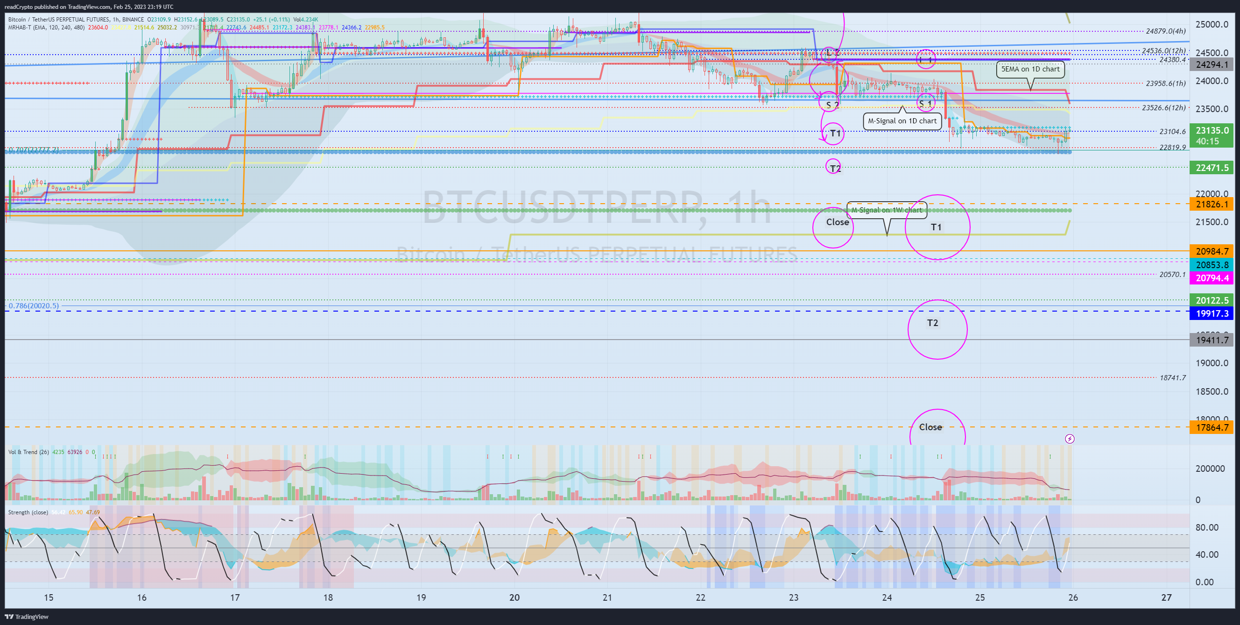
Task: Click current price label 23135.0
Action: pos(1212,130)
